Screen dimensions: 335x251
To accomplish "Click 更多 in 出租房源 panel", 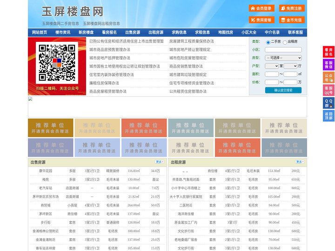I will (x=300, y=162).
